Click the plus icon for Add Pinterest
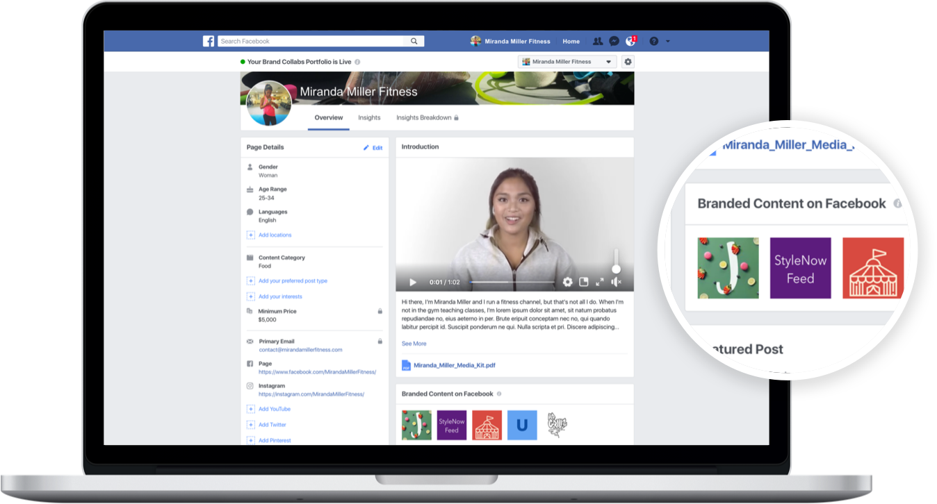The height and width of the screenshot is (504, 937). 251,440
